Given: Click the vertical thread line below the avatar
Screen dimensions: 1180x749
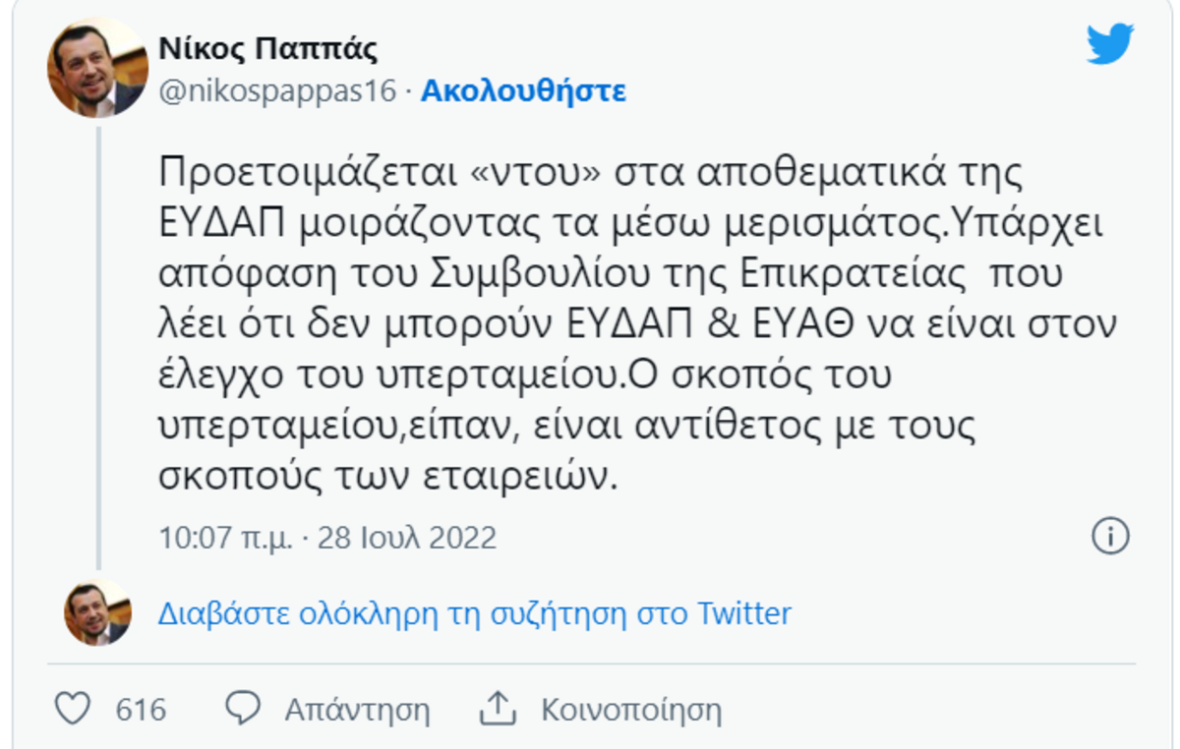Looking at the screenshot, I should click(x=97, y=344).
